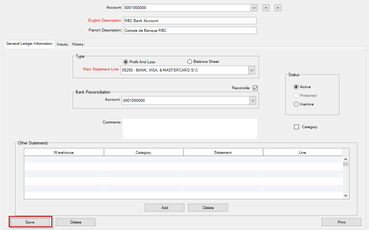Click the Save button
369x230 pixels.
[x=30, y=222]
